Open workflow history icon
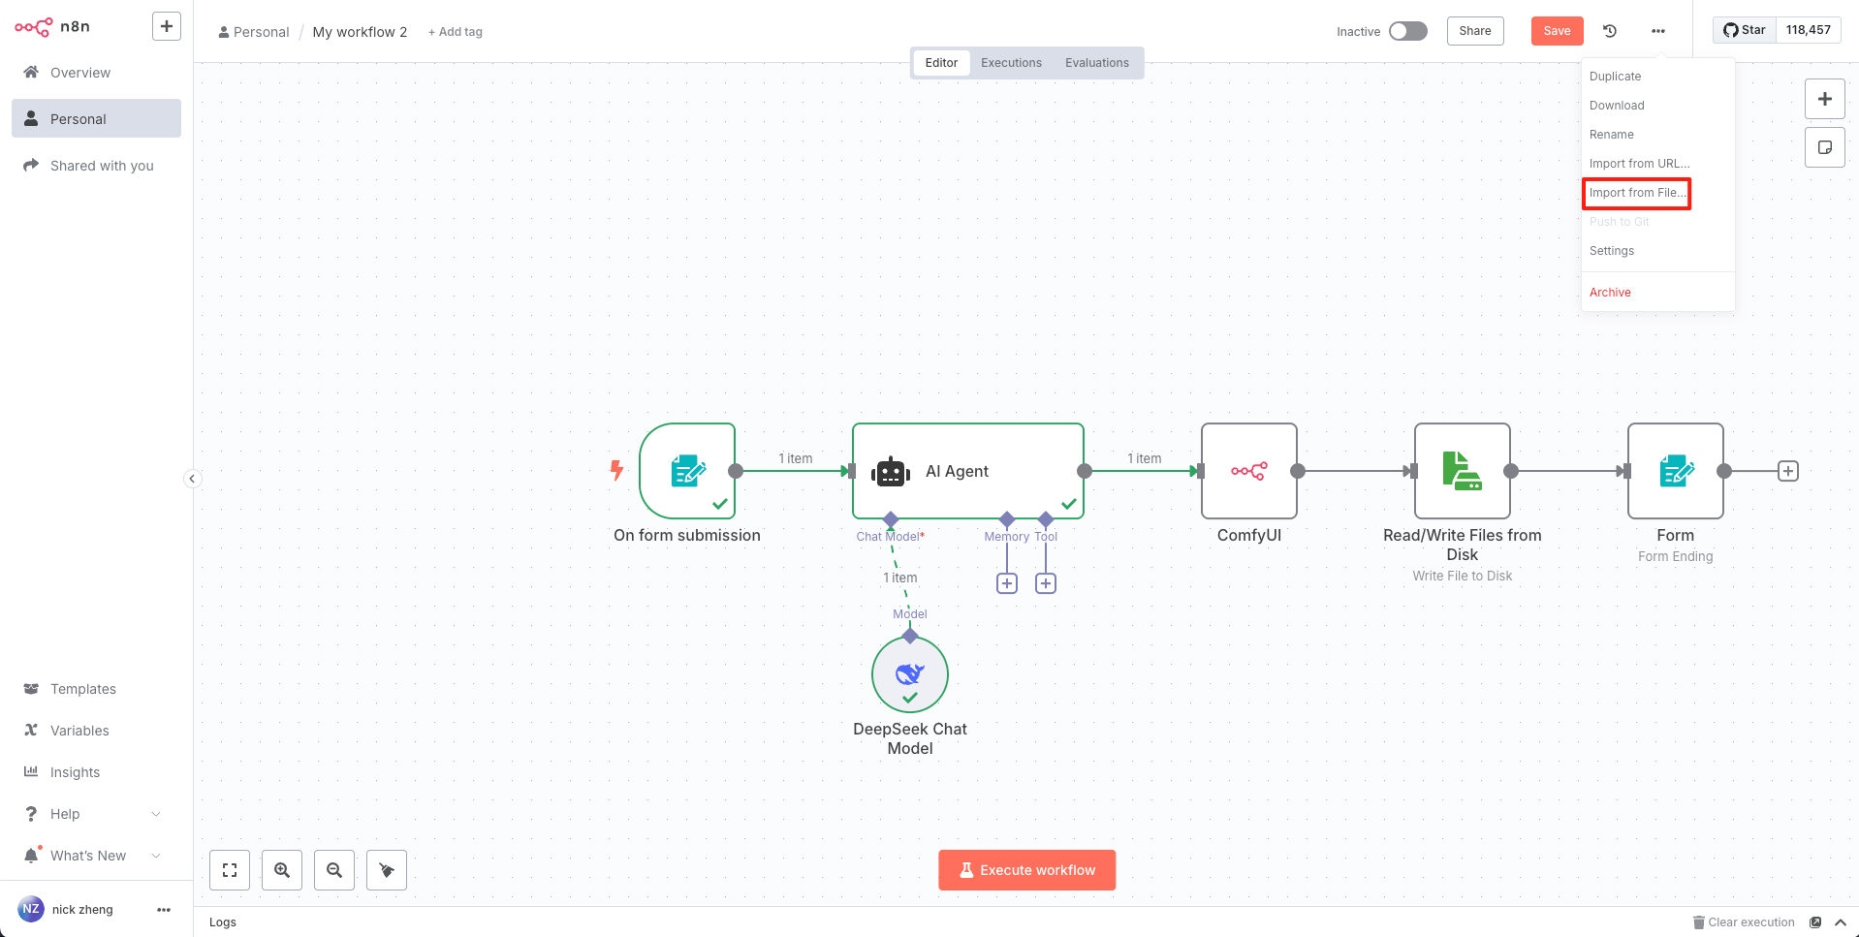Screen dimensions: 1859x937 tap(1610, 31)
